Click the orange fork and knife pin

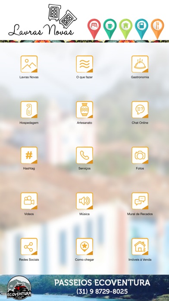click(157, 29)
